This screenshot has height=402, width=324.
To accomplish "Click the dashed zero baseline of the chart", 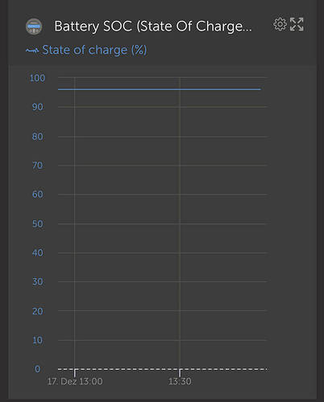I will click(x=163, y=369).
